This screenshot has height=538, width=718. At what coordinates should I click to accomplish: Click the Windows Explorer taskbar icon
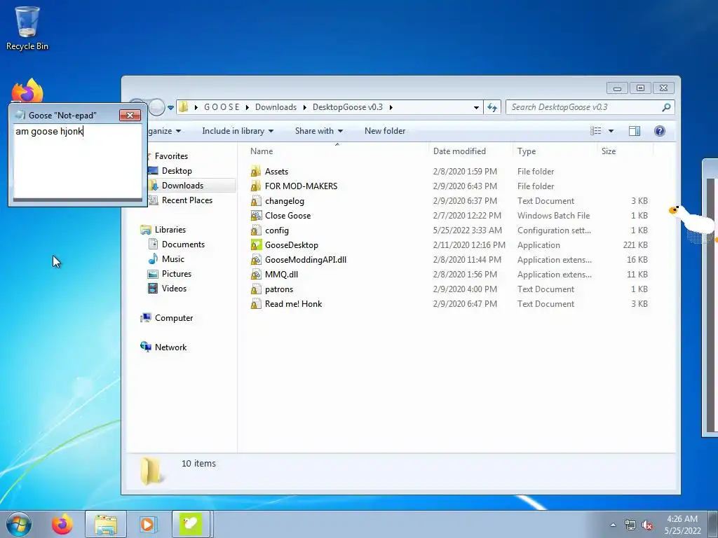(x=106, y=524)
